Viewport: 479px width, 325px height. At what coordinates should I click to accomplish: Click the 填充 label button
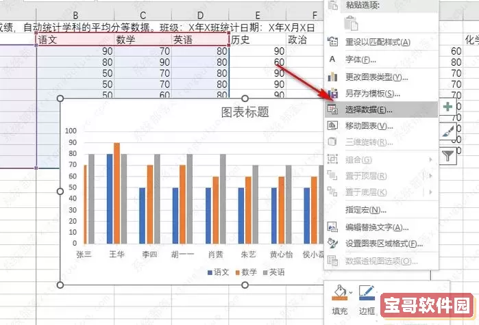coord(340,311)
